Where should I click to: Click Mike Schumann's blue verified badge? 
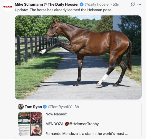[82, 4]
